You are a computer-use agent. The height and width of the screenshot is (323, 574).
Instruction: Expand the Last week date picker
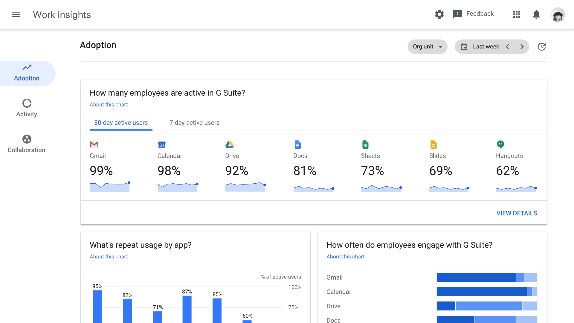coord(485,47)
